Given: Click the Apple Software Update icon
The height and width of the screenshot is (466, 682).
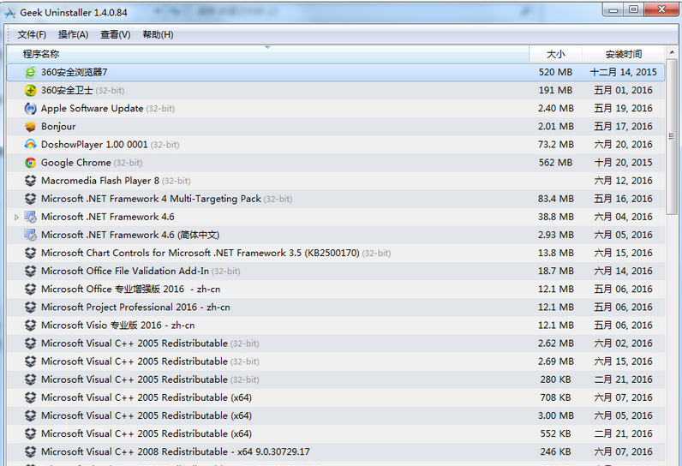Looking at the screenshot, I should (x=31, y=108).
